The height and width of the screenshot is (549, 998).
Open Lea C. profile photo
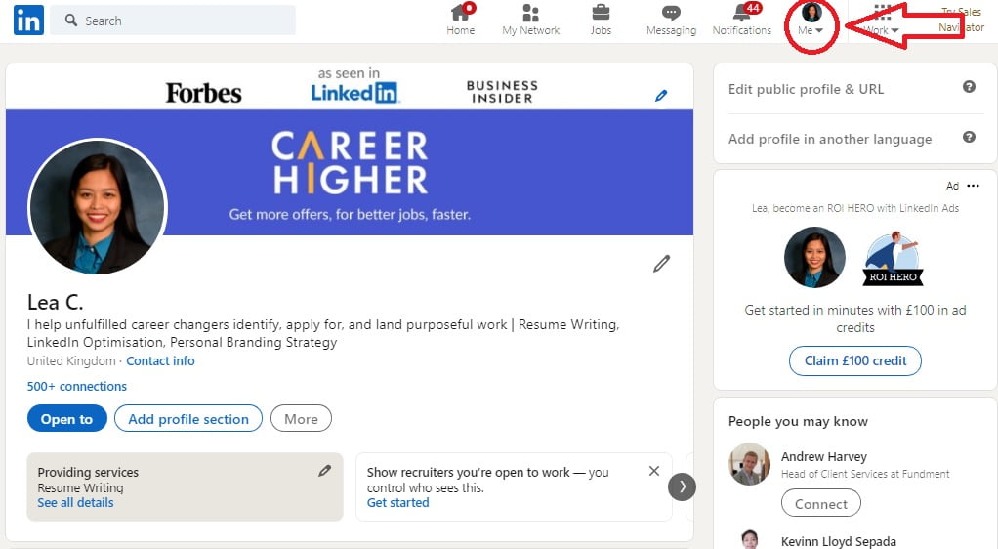[x=98, y=207]
